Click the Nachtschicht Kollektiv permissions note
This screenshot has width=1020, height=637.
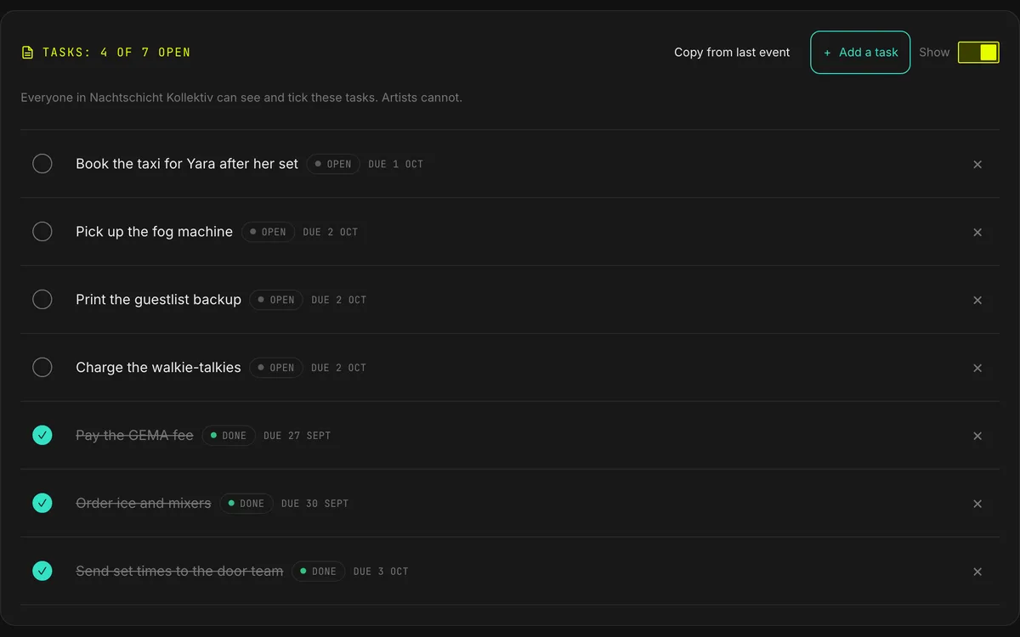(x=241, y=98)
